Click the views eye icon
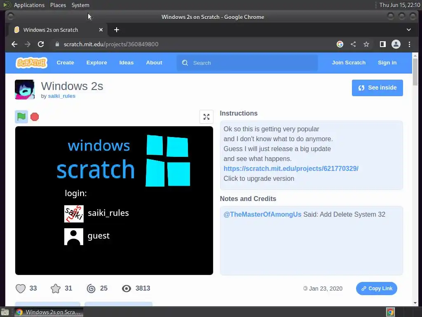Viewport: 422px width, 317px height. click(126, 289)
